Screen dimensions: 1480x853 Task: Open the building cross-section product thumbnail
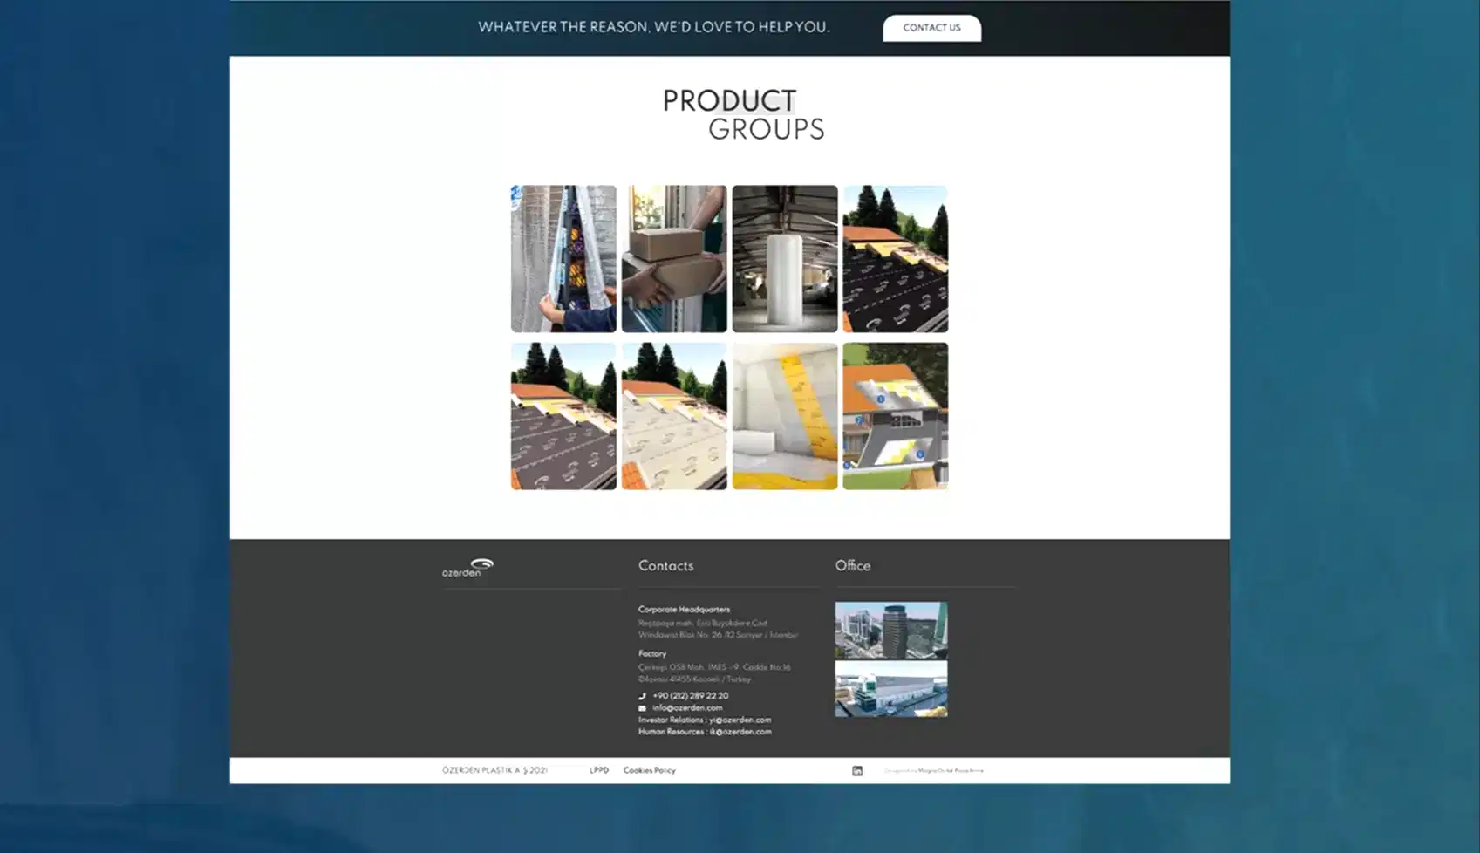tap(895, 416)
